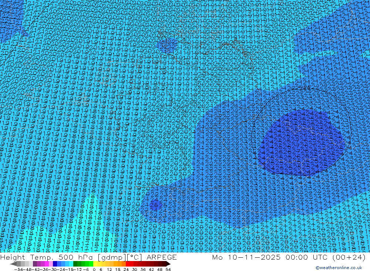Click the '00:00 UTC (00+24)' forecast time text

[326, 257]
